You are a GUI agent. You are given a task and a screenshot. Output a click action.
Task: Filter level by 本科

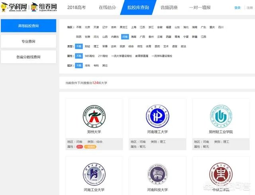point(88,66)
